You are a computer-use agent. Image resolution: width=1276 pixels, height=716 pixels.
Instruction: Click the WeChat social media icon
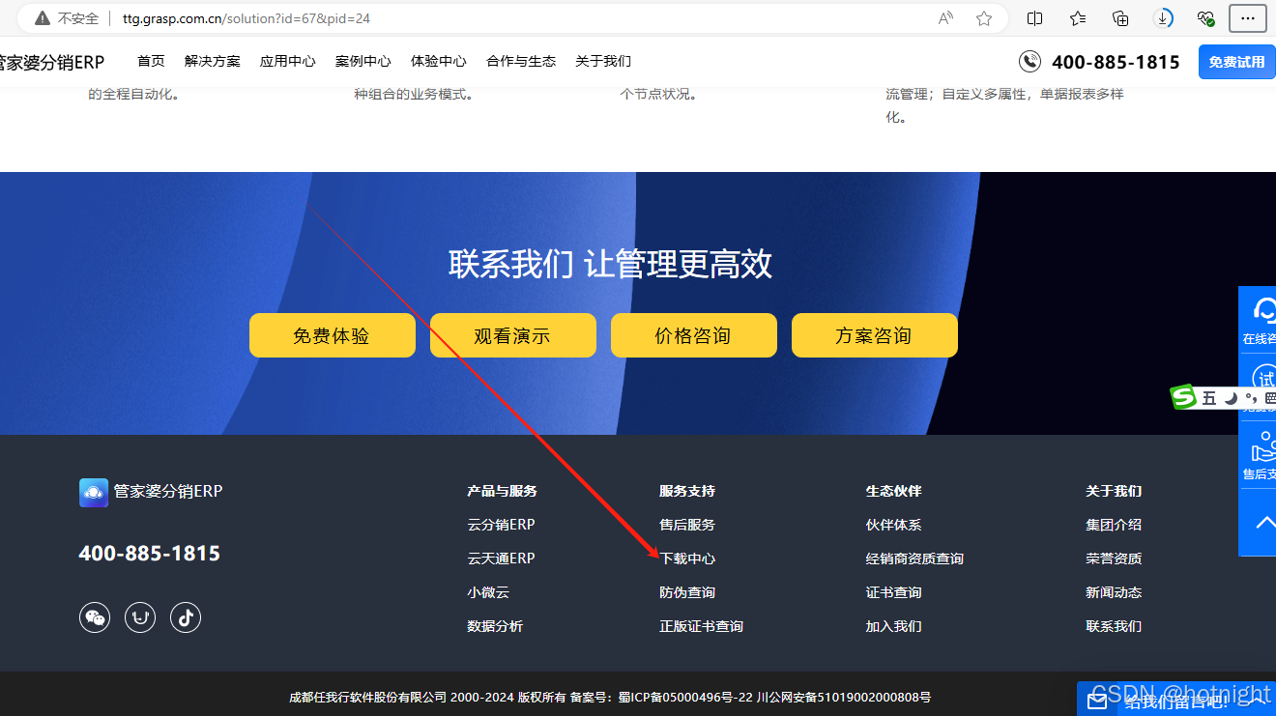point(94,617)
